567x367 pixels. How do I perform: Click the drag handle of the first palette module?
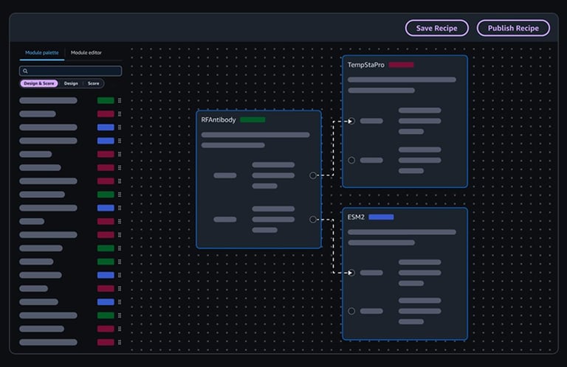point(120,101)
